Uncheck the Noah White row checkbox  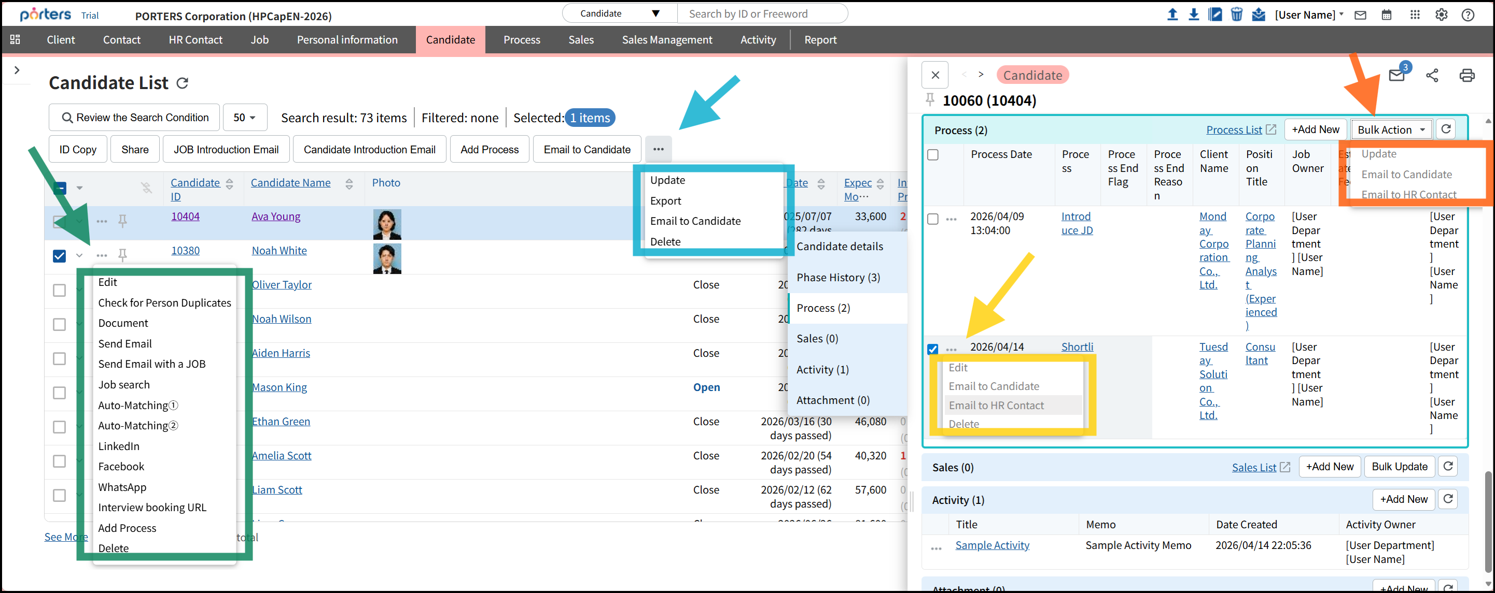[59, 256]
